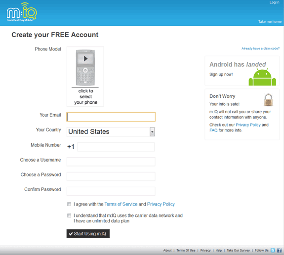This screenshot has width=284, height=255.
Task: Open the About footer link
Action: coord(167,251)
